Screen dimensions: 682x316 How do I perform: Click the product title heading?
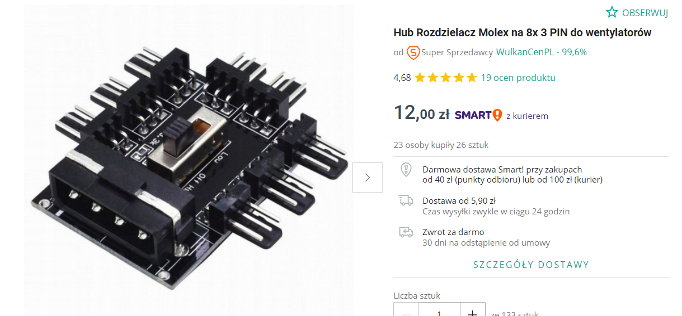523,32
